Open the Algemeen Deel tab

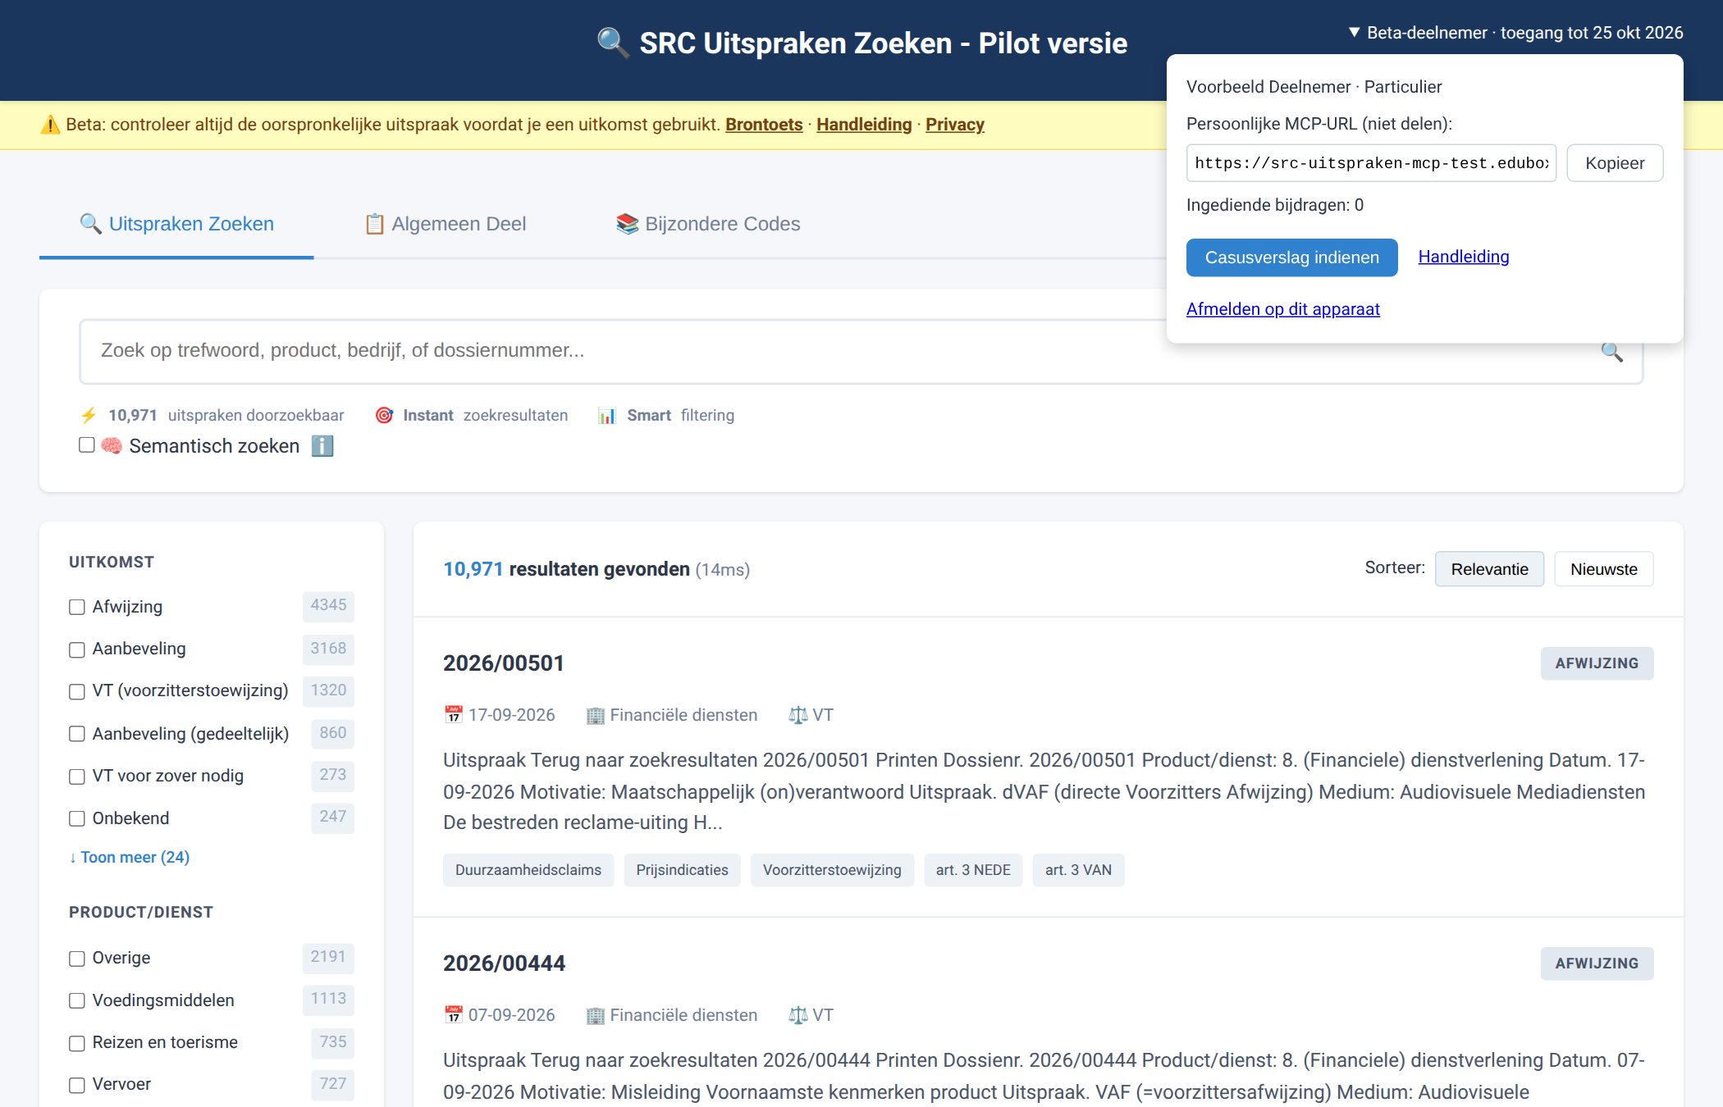click(x=446, y=224)
